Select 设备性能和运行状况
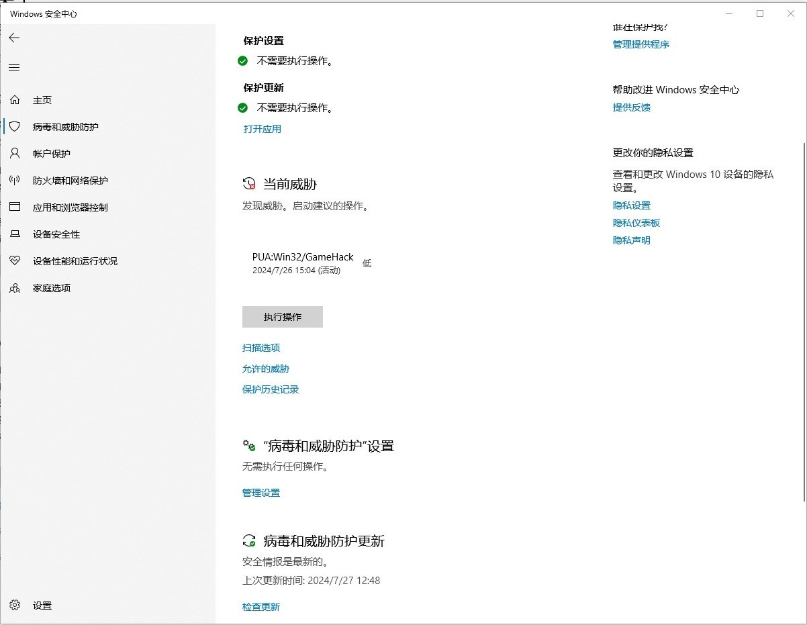This screenshot has width=807, height=625. [75, 261]
